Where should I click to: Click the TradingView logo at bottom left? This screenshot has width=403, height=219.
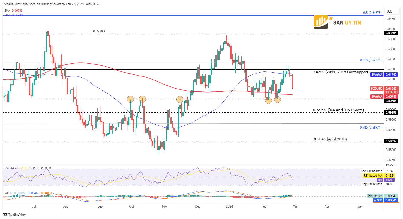pos(15,214)
